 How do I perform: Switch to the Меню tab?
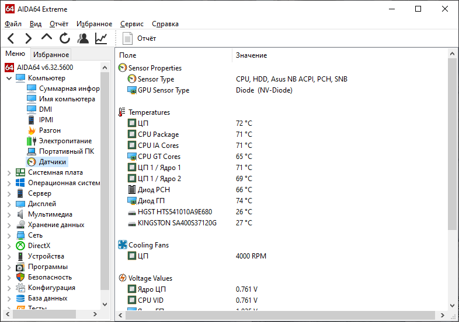click(15, 54)
